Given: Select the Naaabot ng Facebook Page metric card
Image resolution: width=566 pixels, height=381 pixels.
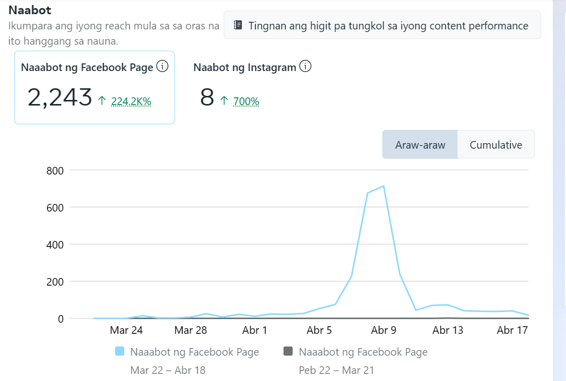Looking at the screenshot, I should tap(94, 87).
